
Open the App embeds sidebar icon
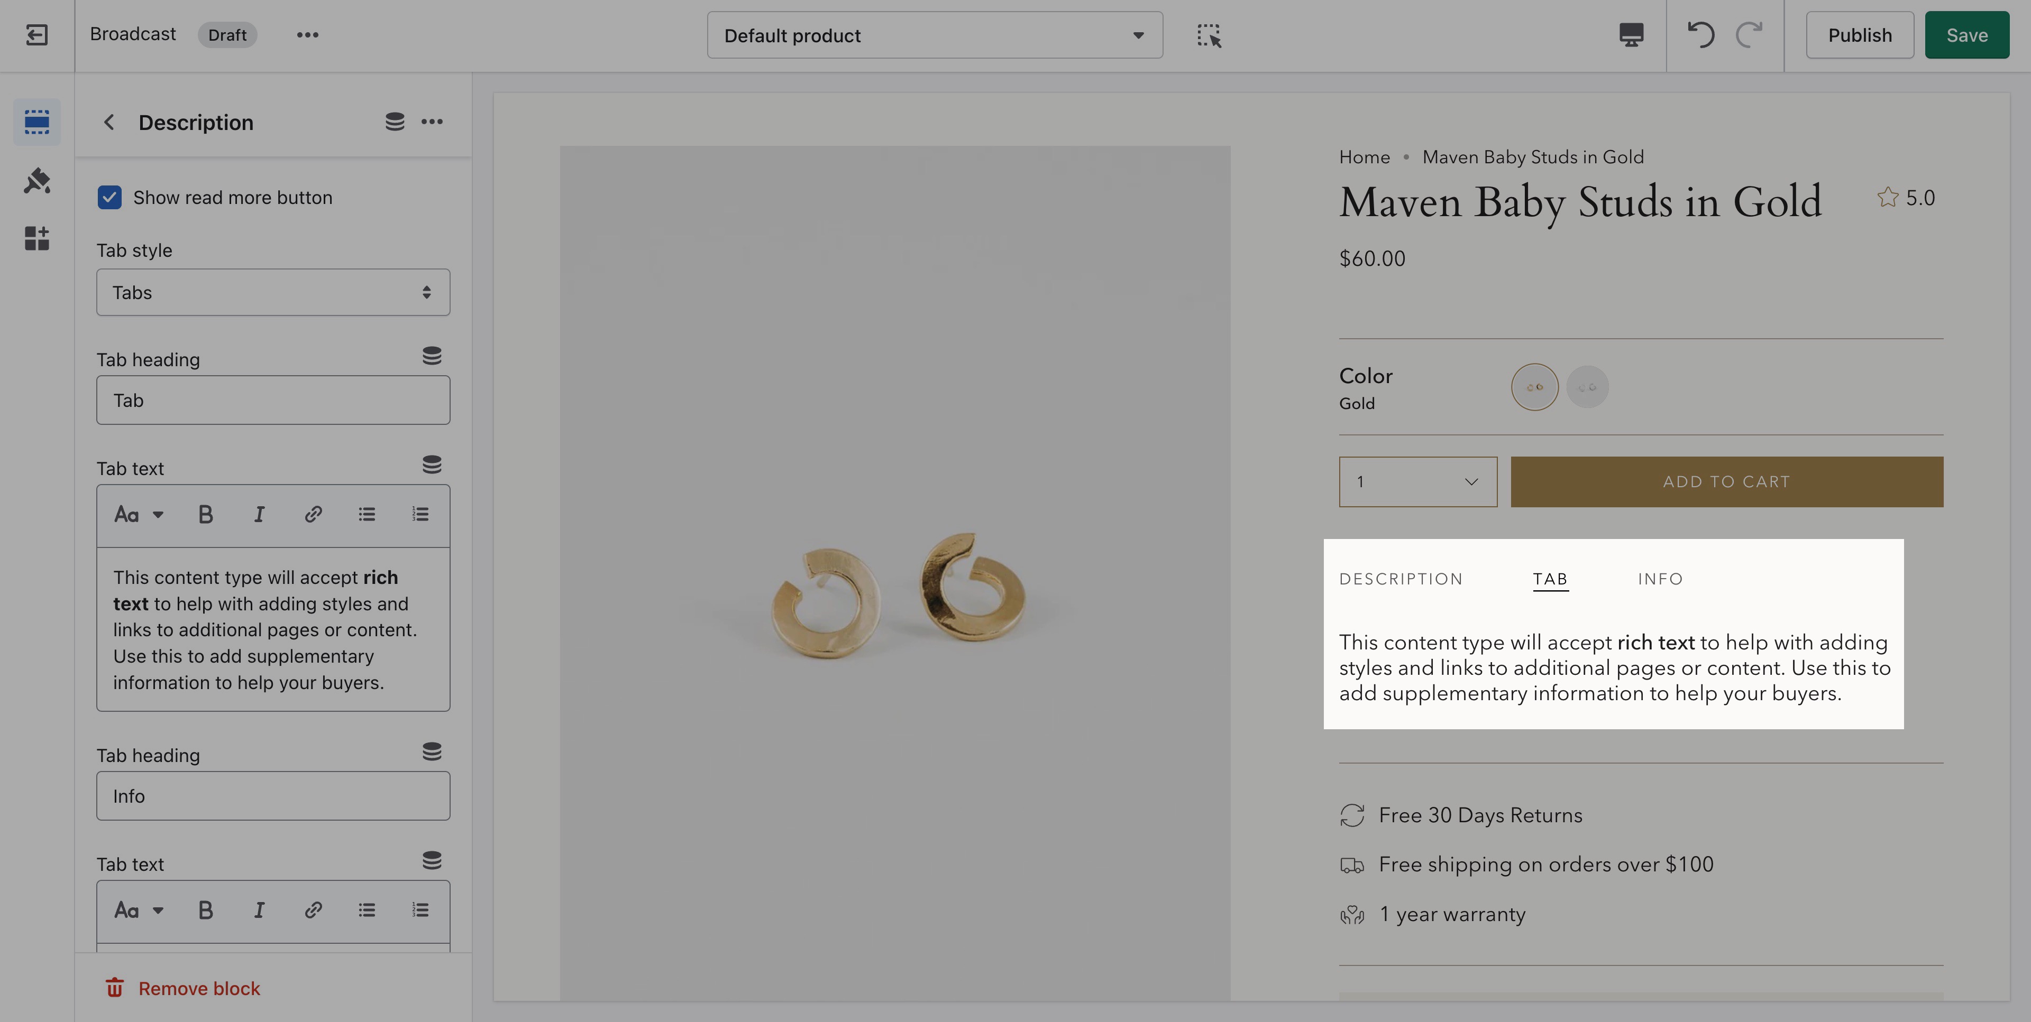[x=36, y=238]
